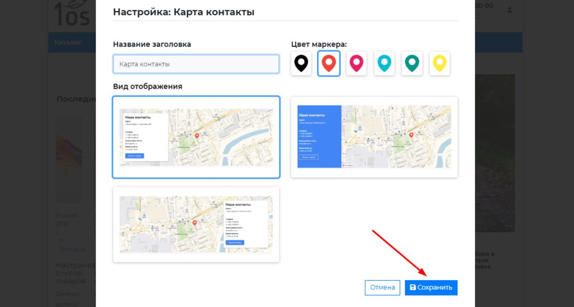Open the Отзывов link on background page
The height and width of the screenshot is (307, 574).
(72, 249)
